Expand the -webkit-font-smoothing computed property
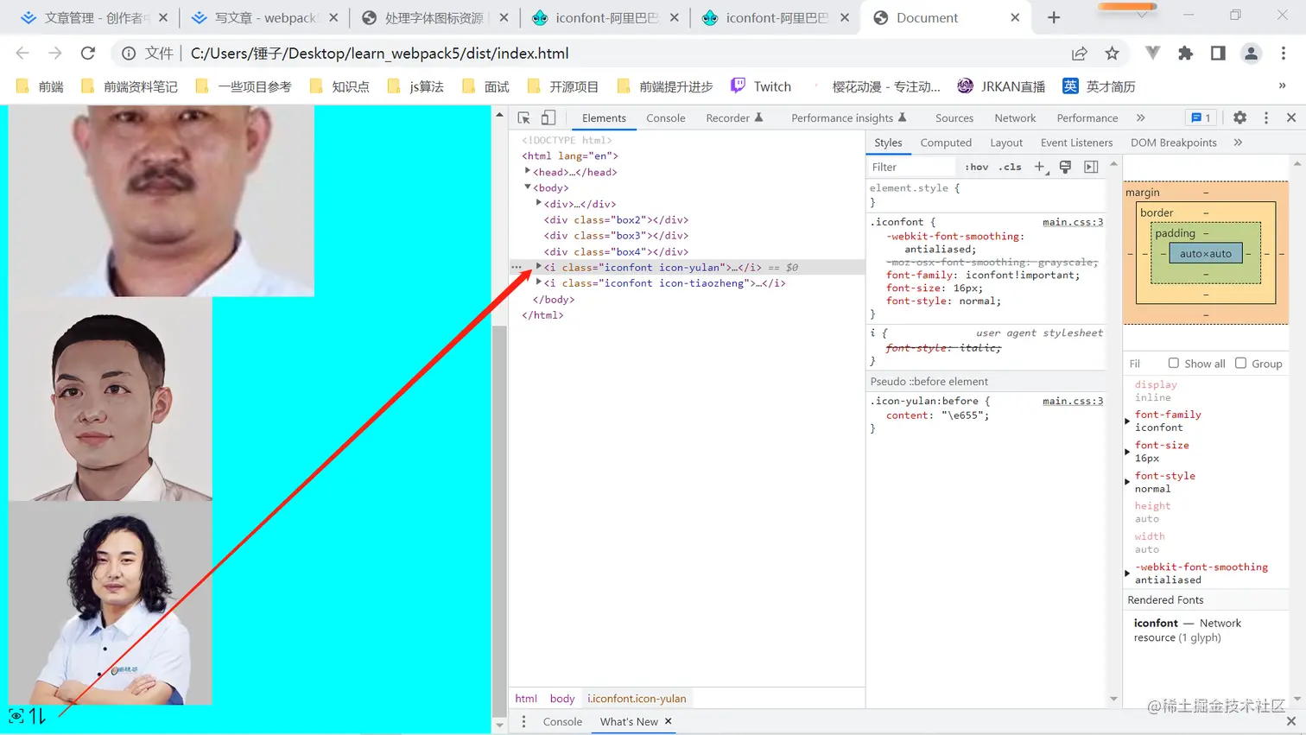 point(1127,573)
